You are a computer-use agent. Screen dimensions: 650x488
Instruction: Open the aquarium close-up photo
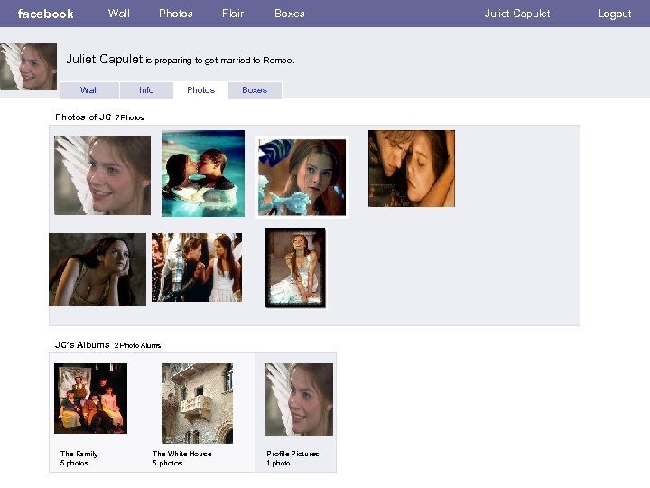tap(302, 177)
